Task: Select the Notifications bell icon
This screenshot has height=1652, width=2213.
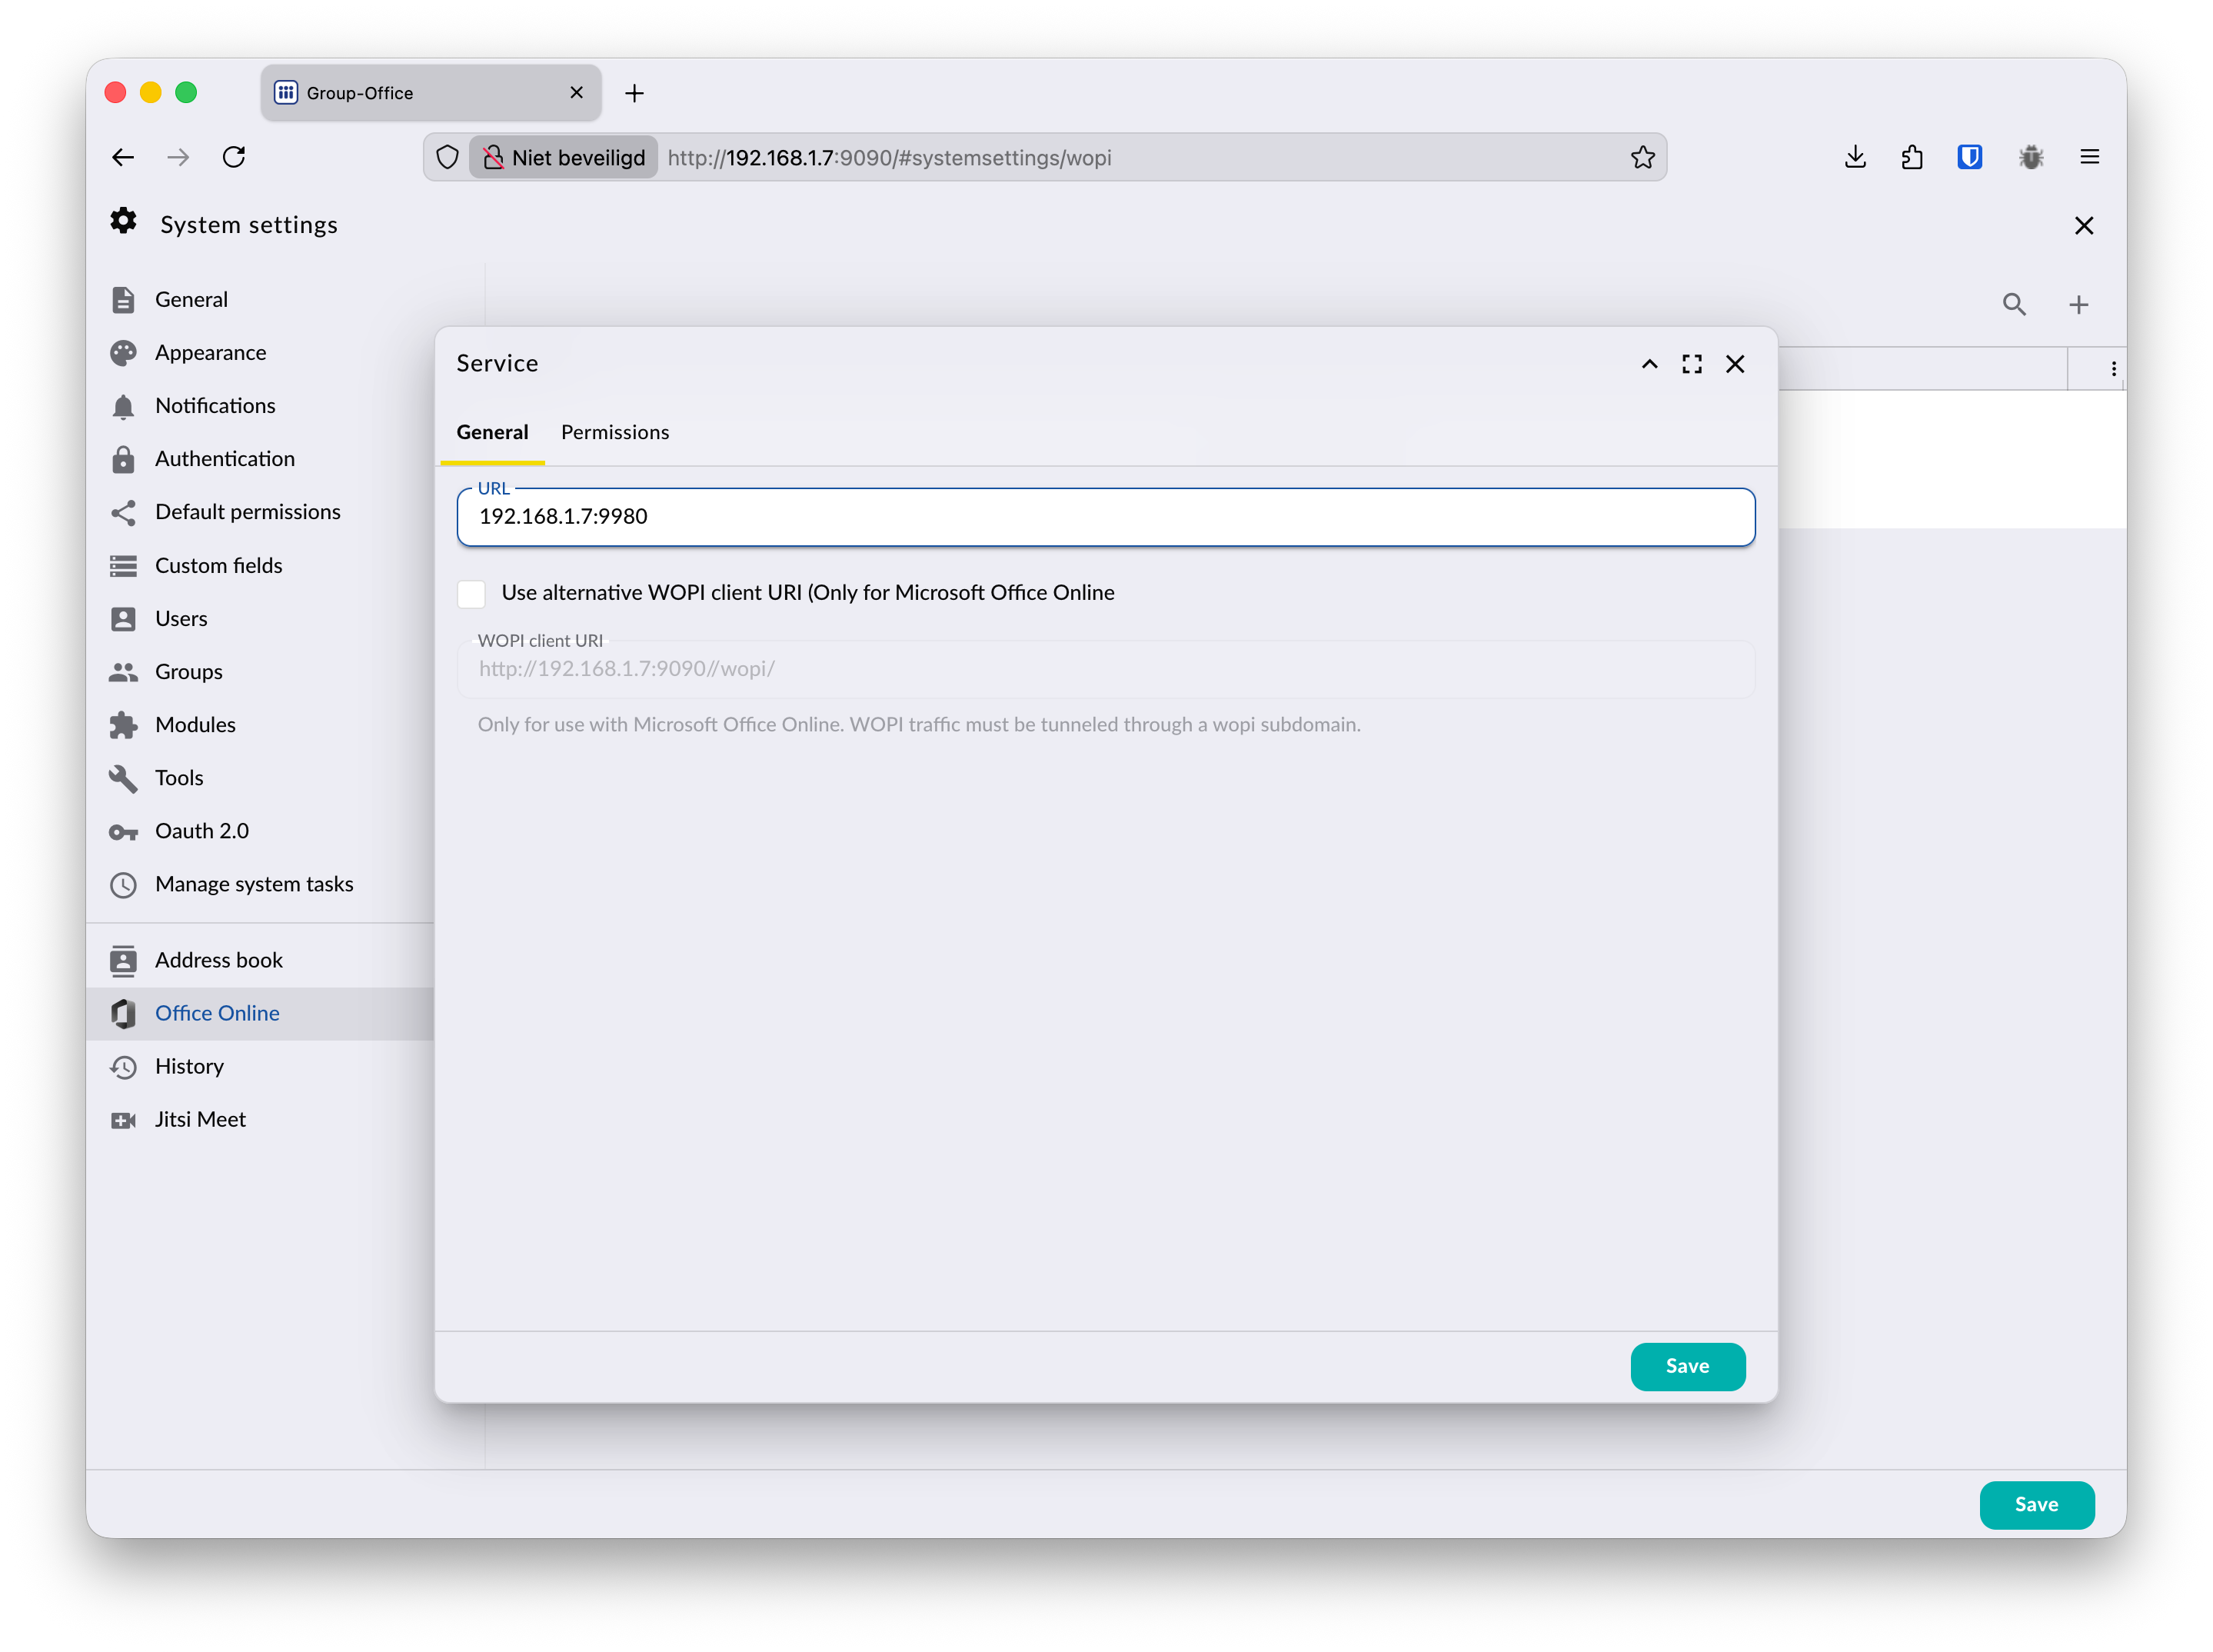Action: tap(124, 406)
